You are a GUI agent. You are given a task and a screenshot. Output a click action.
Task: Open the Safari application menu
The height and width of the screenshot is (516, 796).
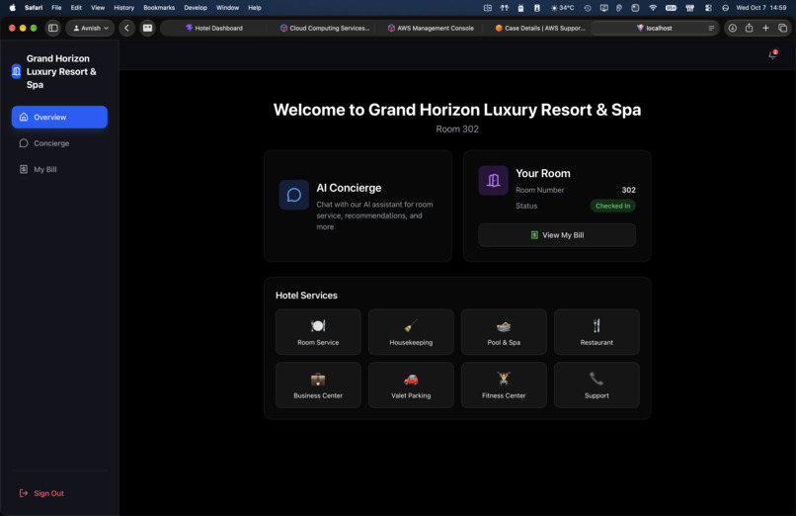point(34,8)
